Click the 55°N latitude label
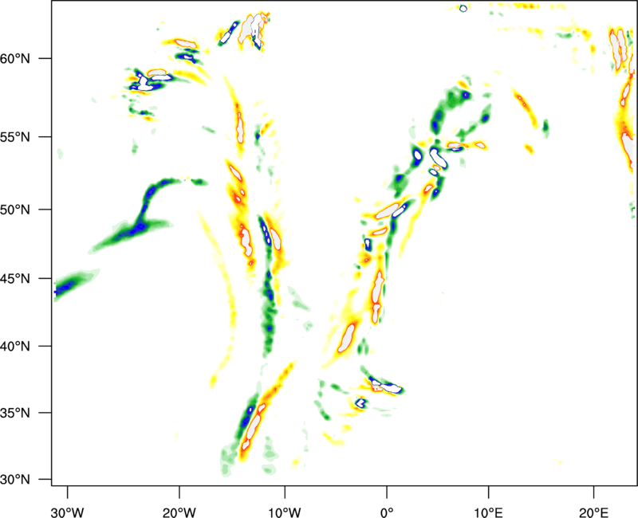Image resolution: width=638 pixels, height=518 pixels. (x=15, y=136)
